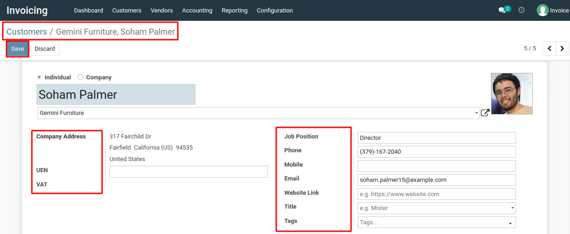The image size is (570, 234).
Task: Click the Job Position field with Director
Action: pyautogui.click(x=437, y=138)
